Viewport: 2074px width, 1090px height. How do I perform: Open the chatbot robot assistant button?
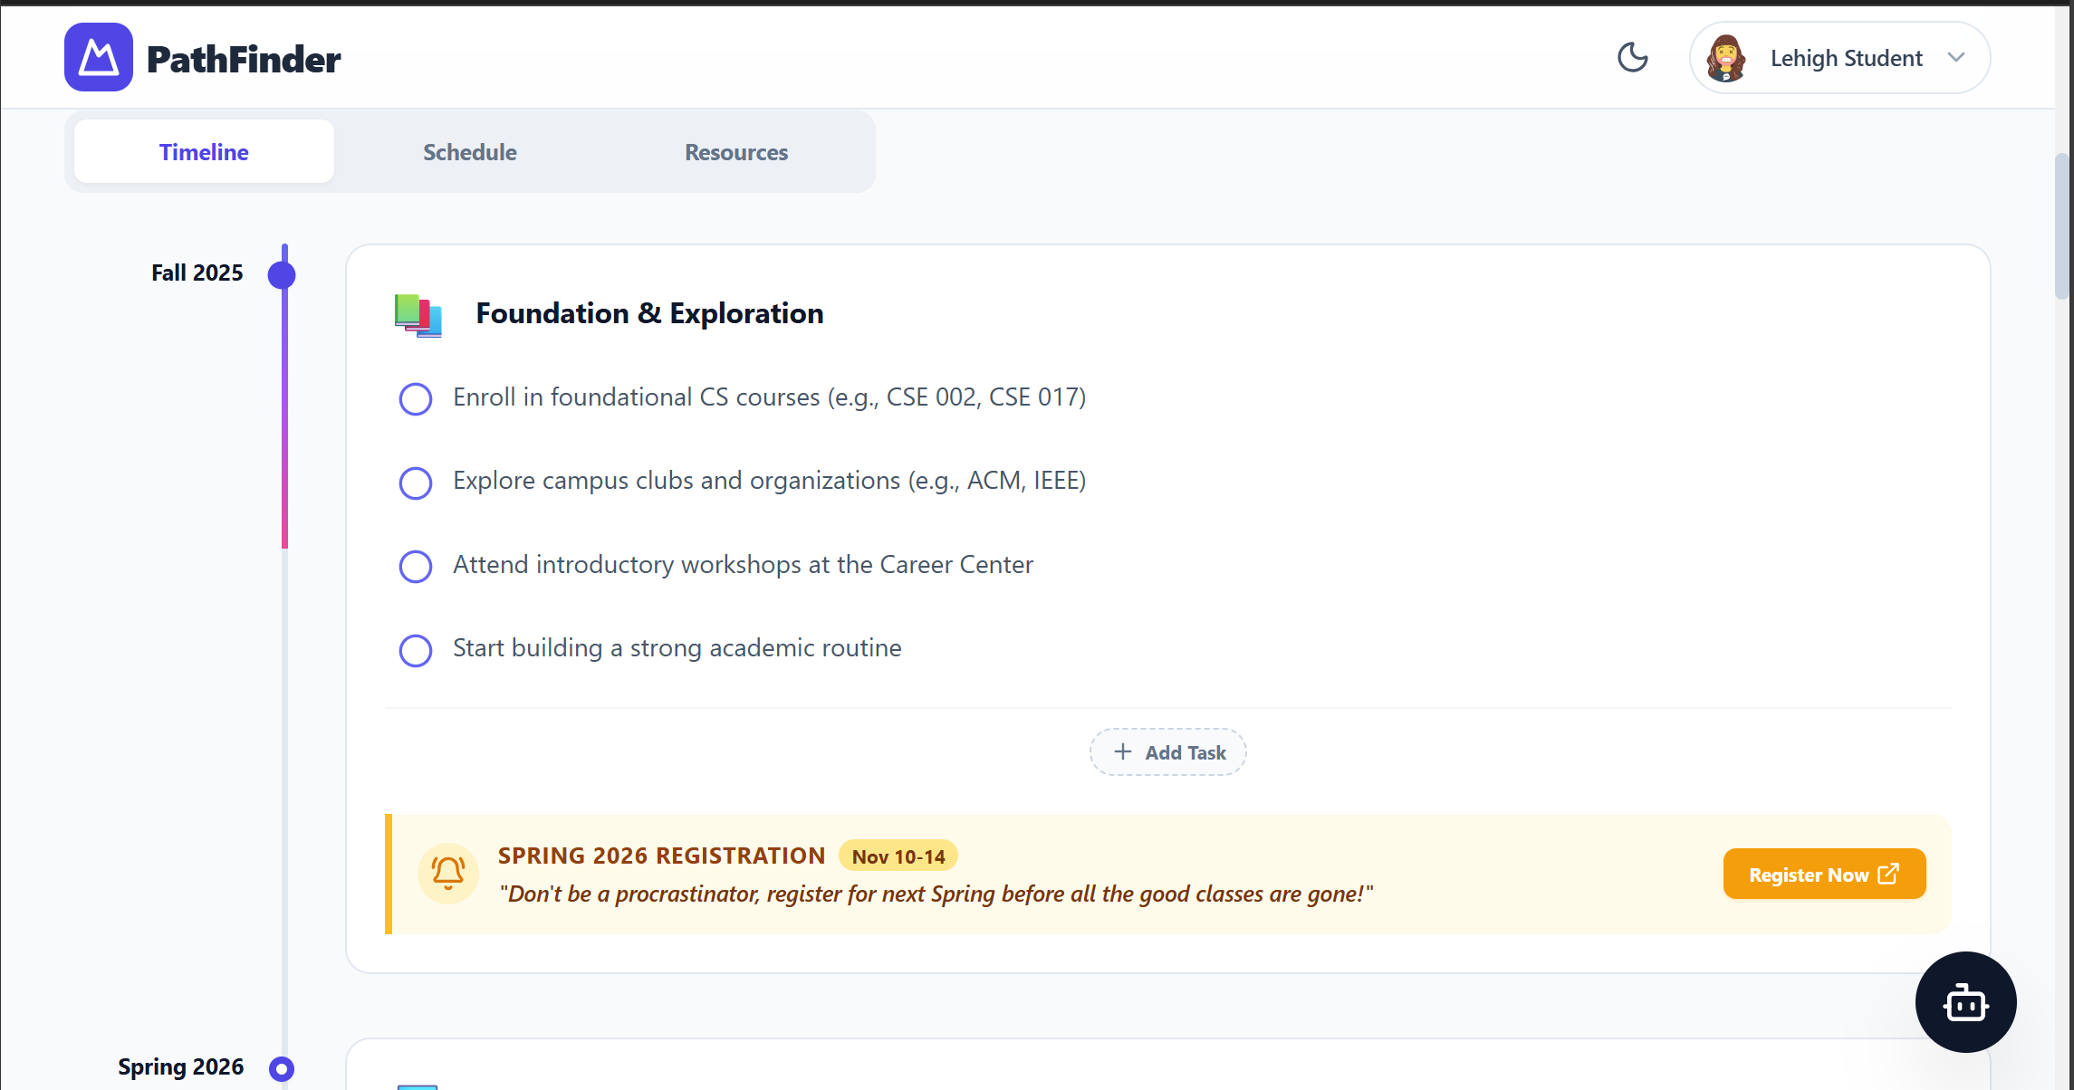coord(1964,1002)
